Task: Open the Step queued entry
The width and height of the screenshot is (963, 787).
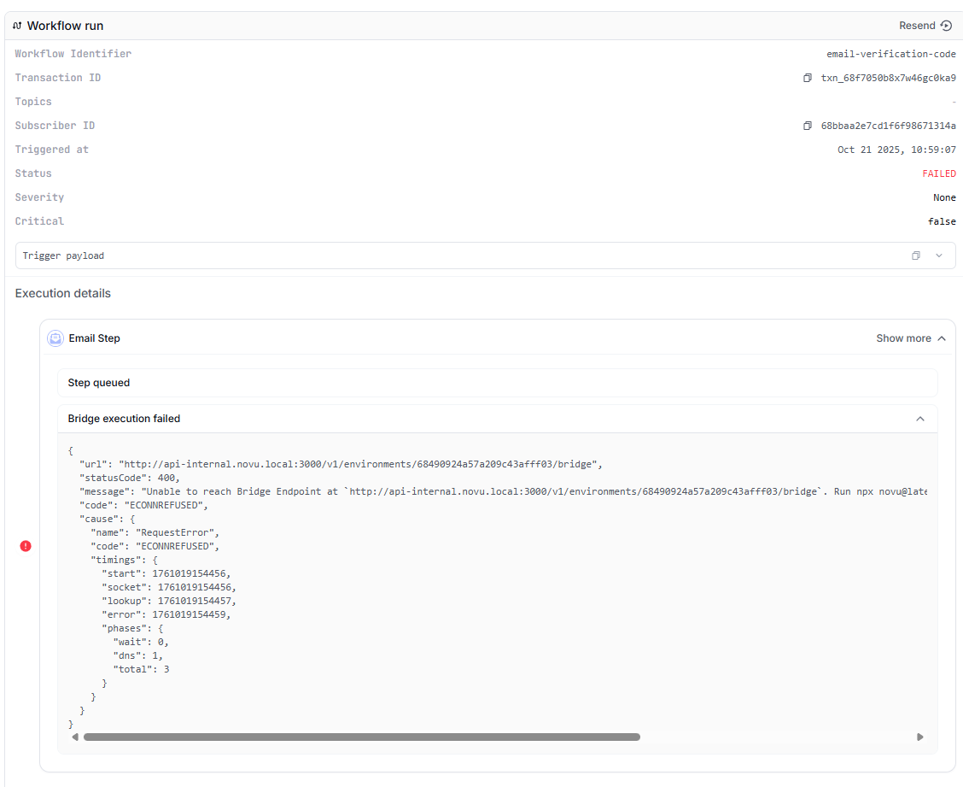Action: pos(498,383)
